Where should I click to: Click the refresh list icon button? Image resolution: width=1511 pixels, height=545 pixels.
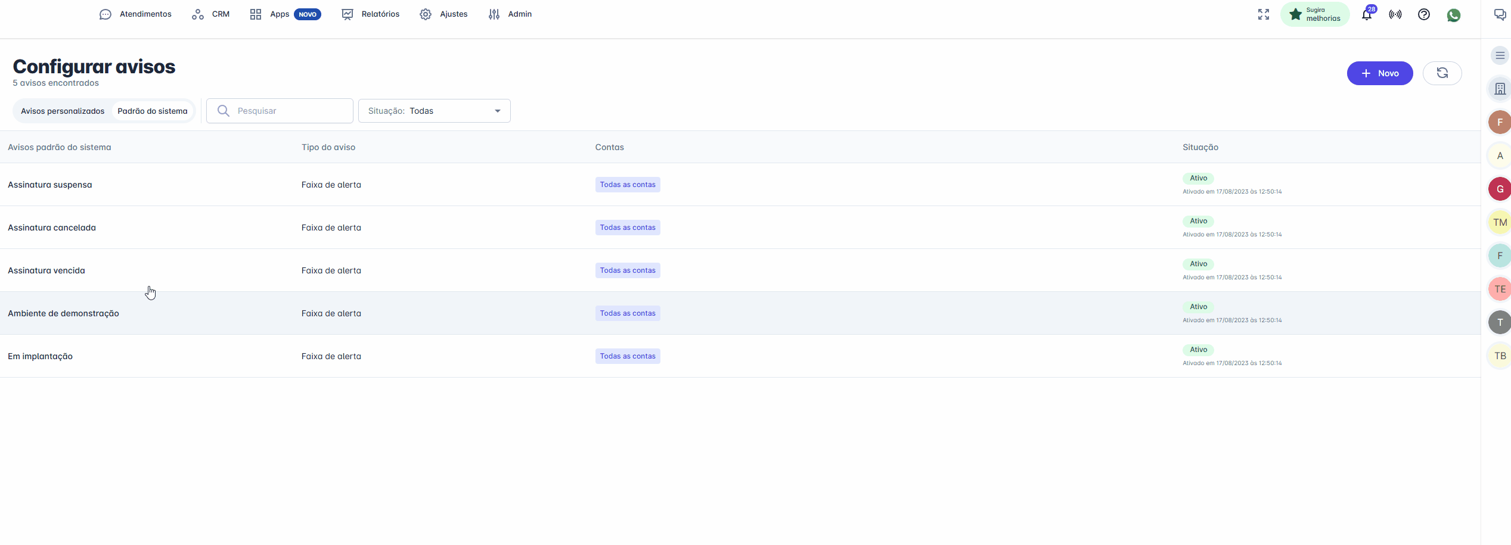point(1442,73)
